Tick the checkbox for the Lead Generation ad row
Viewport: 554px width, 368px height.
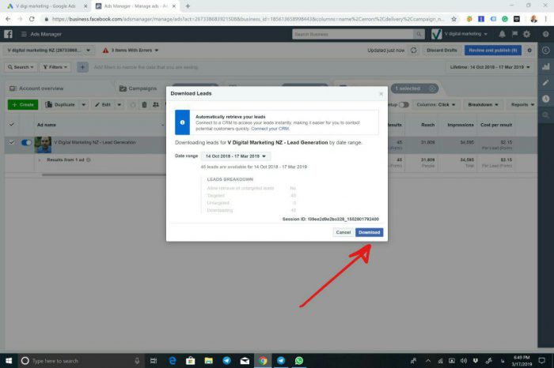11,143
